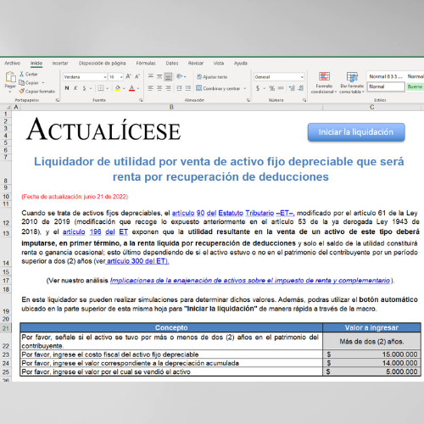This screenshot has width=424, height=424.
Task: Align text to vertical middle
Action: [159, 76]
